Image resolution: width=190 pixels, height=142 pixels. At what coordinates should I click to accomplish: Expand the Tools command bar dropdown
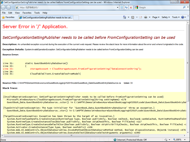(x=175, y=17)
